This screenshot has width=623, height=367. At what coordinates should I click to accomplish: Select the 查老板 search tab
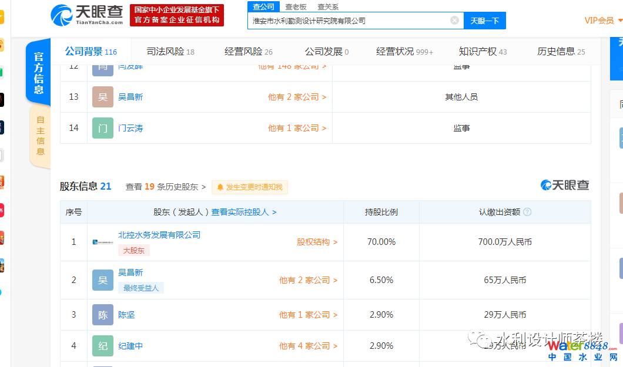tap(296, 6)
